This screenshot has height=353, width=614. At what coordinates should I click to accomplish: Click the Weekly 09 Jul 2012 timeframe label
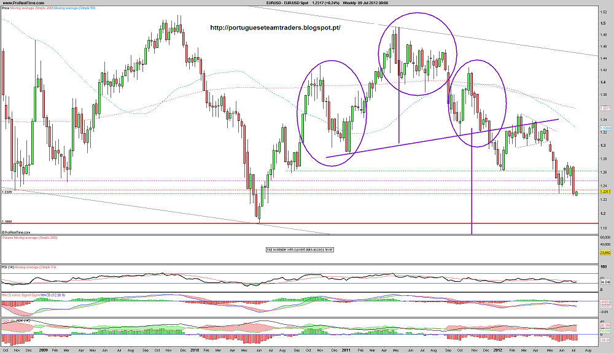[x=366, y=2]
